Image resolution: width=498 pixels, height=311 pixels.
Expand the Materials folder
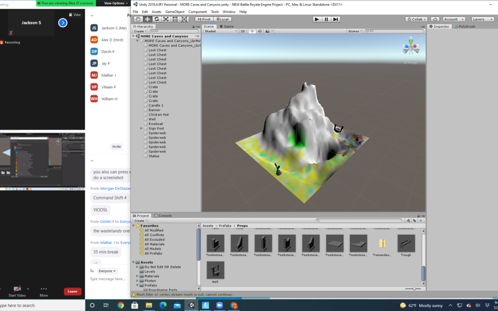click(137, 276)
